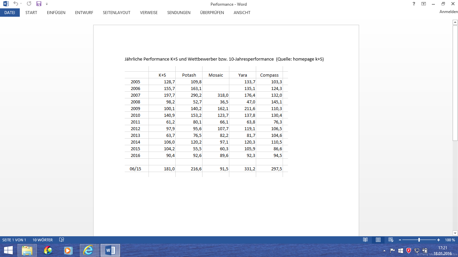Open the DATEI tab
The width and height of the screenshot is (458, 257).
coord(10,13)
